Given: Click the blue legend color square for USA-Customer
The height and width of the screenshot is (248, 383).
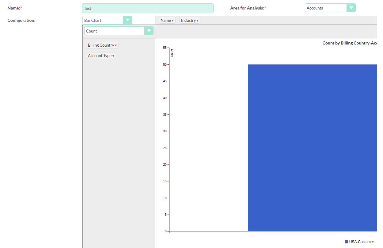Looking at the screenshot, I should coord(346,242).
